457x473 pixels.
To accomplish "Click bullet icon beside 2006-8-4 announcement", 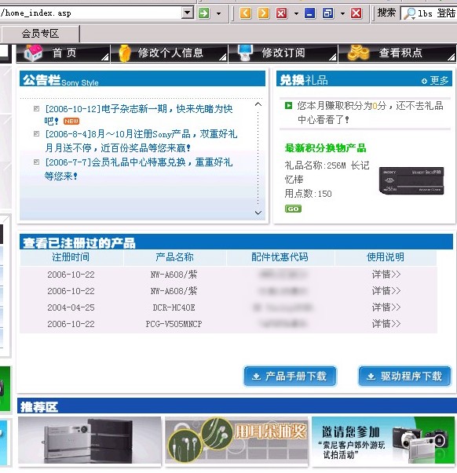I will click(x=36, y=133).
